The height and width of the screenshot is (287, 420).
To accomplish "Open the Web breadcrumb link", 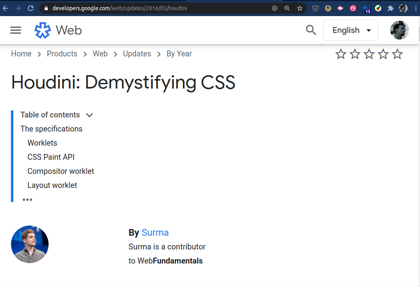I will point(100,54).
